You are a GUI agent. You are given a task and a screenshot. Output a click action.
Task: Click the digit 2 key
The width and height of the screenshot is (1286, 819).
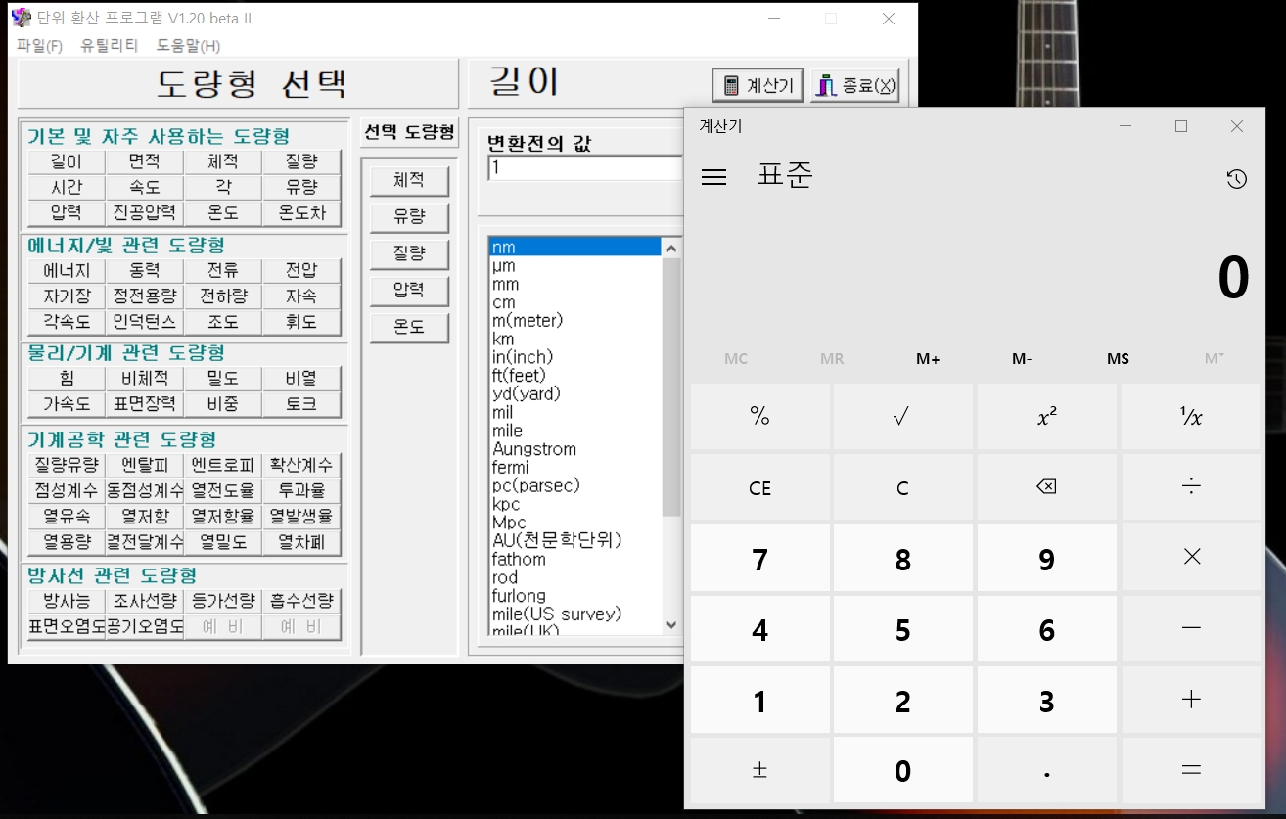pos(902,701)
